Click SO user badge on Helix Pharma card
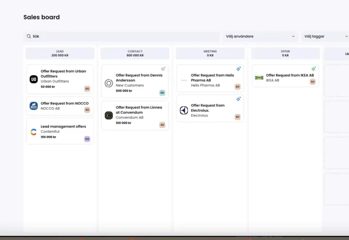The height and width of the screenshot is (240, 349). pos(238,87)
